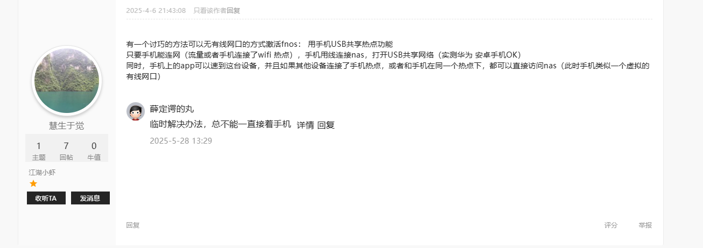Open 薛定谔的丸's small cartoon avatar
The width and height of the screenshot is (703, 248).
click(x=136, y=111)
